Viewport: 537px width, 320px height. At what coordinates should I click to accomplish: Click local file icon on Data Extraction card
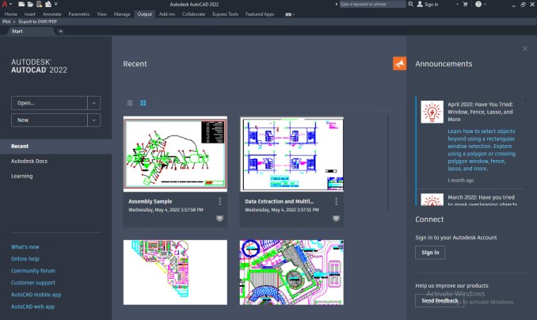(337, 219)
